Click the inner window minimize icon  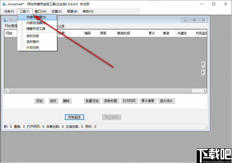pyautogui.click(x=185, y=20)
